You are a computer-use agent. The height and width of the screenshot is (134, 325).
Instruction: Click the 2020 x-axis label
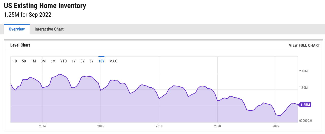tap(218, 126)
